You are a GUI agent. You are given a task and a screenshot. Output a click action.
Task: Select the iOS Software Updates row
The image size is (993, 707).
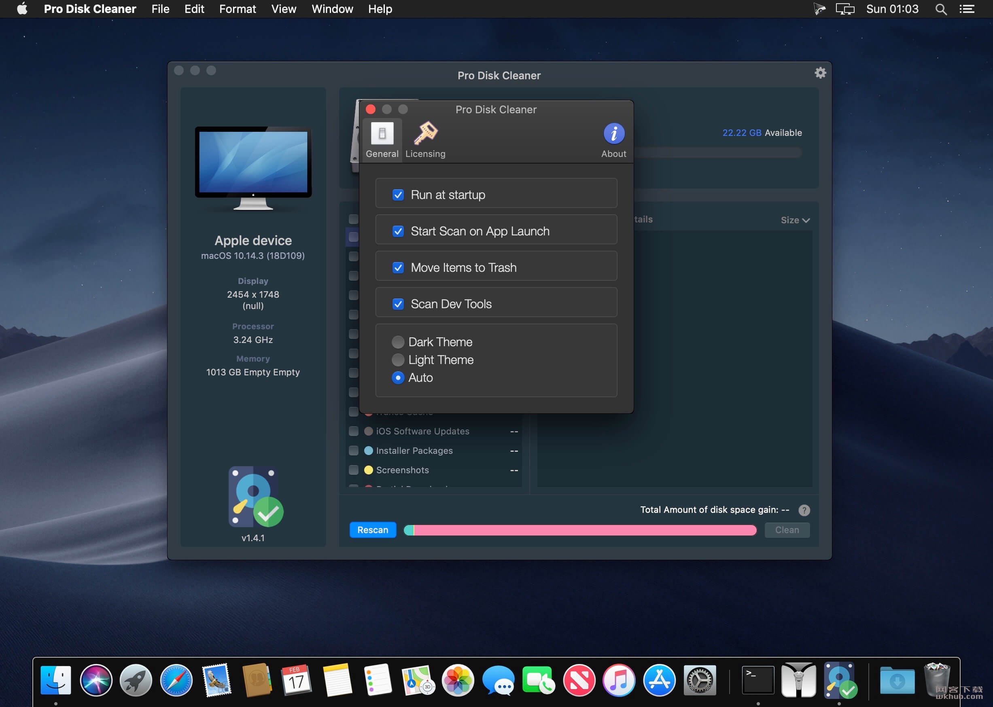click(434, 431)
